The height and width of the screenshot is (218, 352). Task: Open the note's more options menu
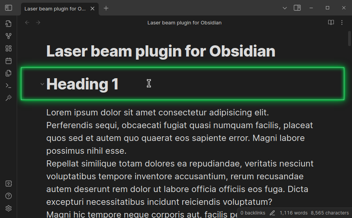[x=342, y=22]
